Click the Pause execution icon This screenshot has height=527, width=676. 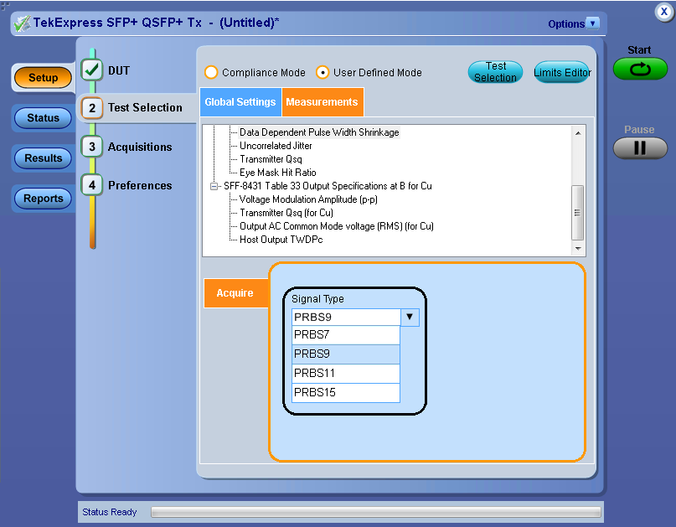(x=639, y=148)
